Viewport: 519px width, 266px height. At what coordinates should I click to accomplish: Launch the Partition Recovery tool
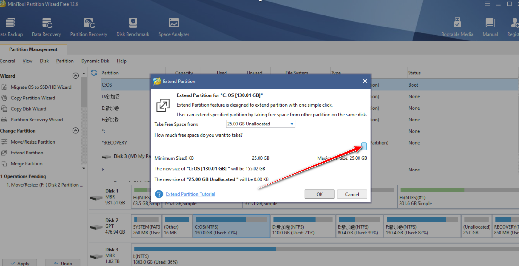pyautogui.click(x=89, y=27)
